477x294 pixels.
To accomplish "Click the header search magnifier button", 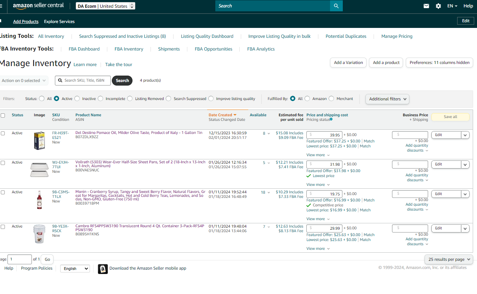I will (x=336, y=6).
